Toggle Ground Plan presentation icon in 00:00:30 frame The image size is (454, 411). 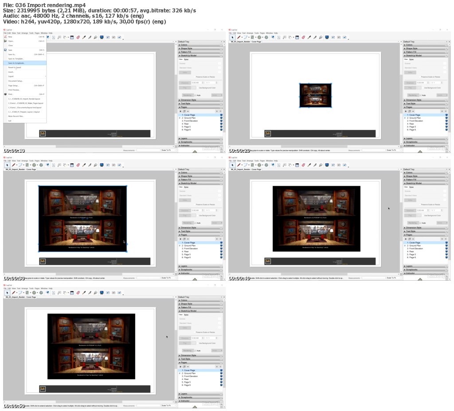point(221,246)
